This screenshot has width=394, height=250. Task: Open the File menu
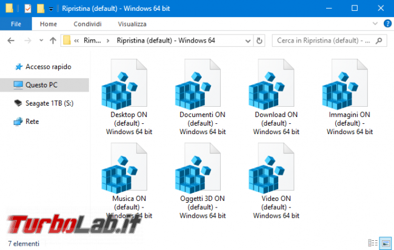pos(16,24)
